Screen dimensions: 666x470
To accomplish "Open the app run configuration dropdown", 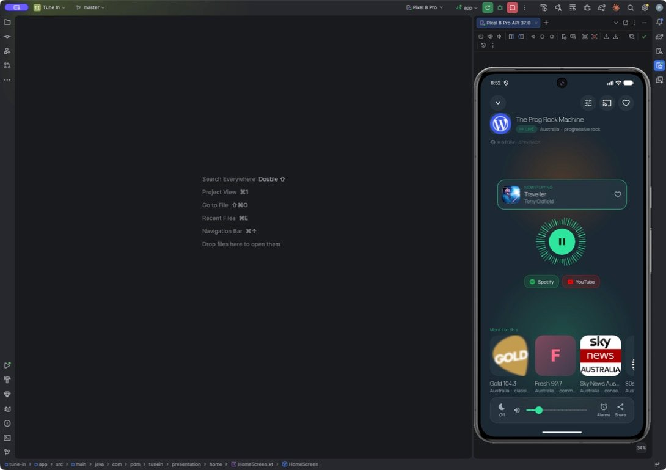I will click(467, 7).
